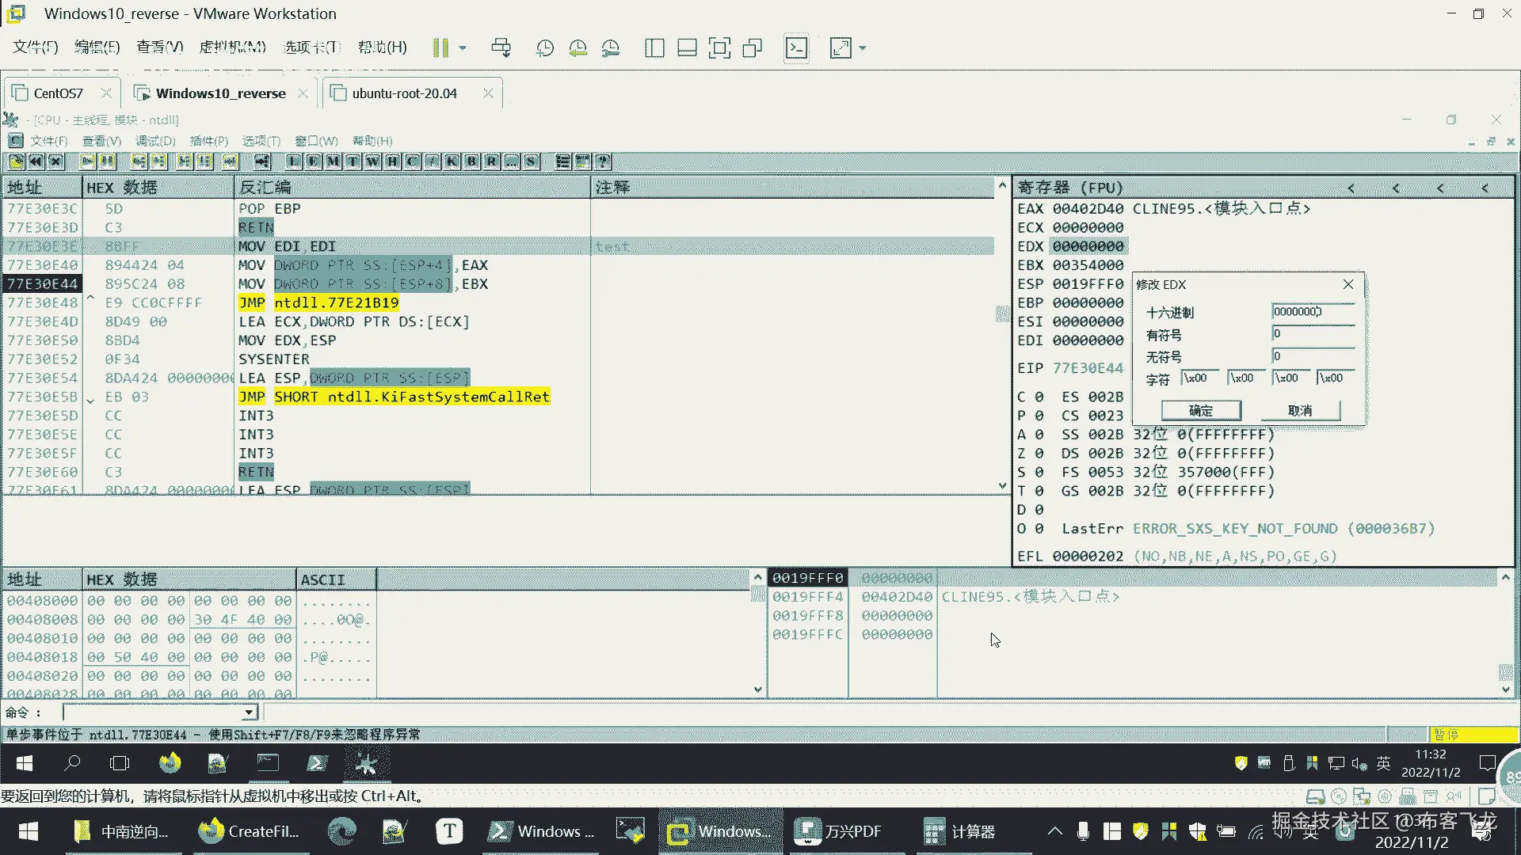Image resolution: width=1521 pixels, height=855 pixels.
Task: Open the fullscreen view dropdown arrow
Action: pyautogui.click(x=863, y=48)
